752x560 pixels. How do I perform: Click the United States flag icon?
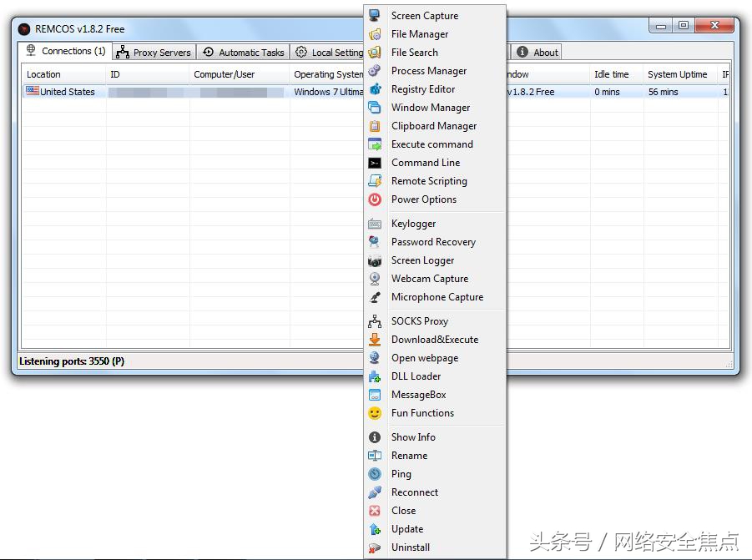[x=32, y=91]
